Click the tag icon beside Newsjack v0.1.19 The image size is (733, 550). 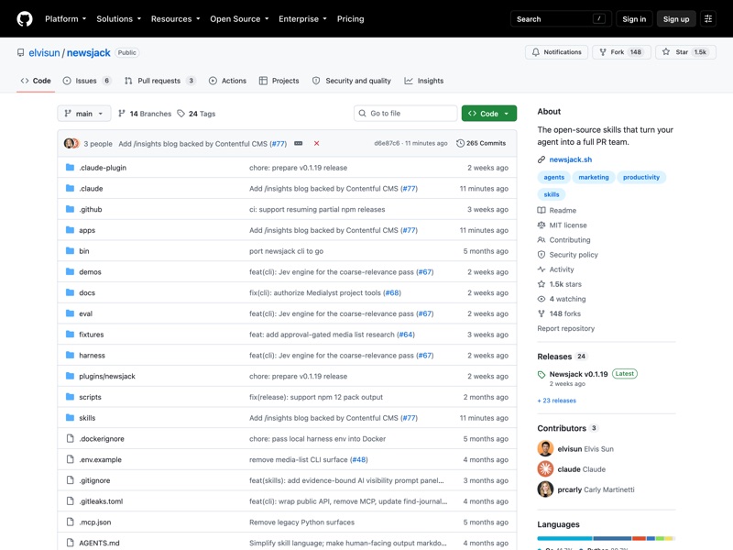pyautogui.click(x=542, y=375)
